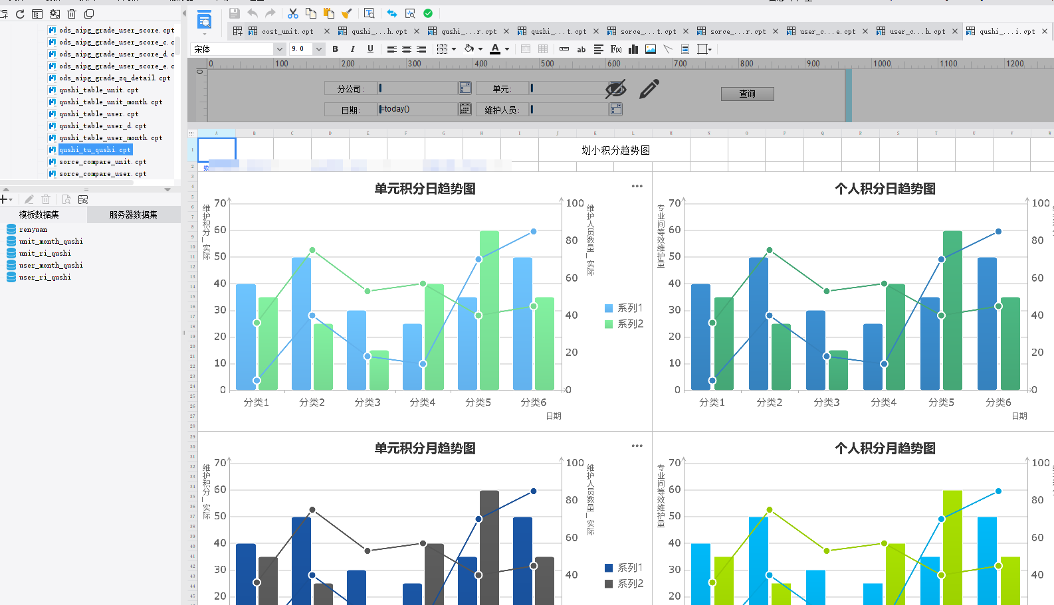
Task: Click the add dataset plus icon
Action: [4, 199]
